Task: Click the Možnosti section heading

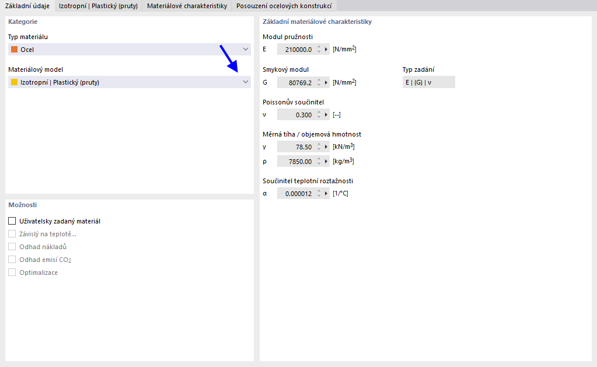Action: tap(22, 205)
